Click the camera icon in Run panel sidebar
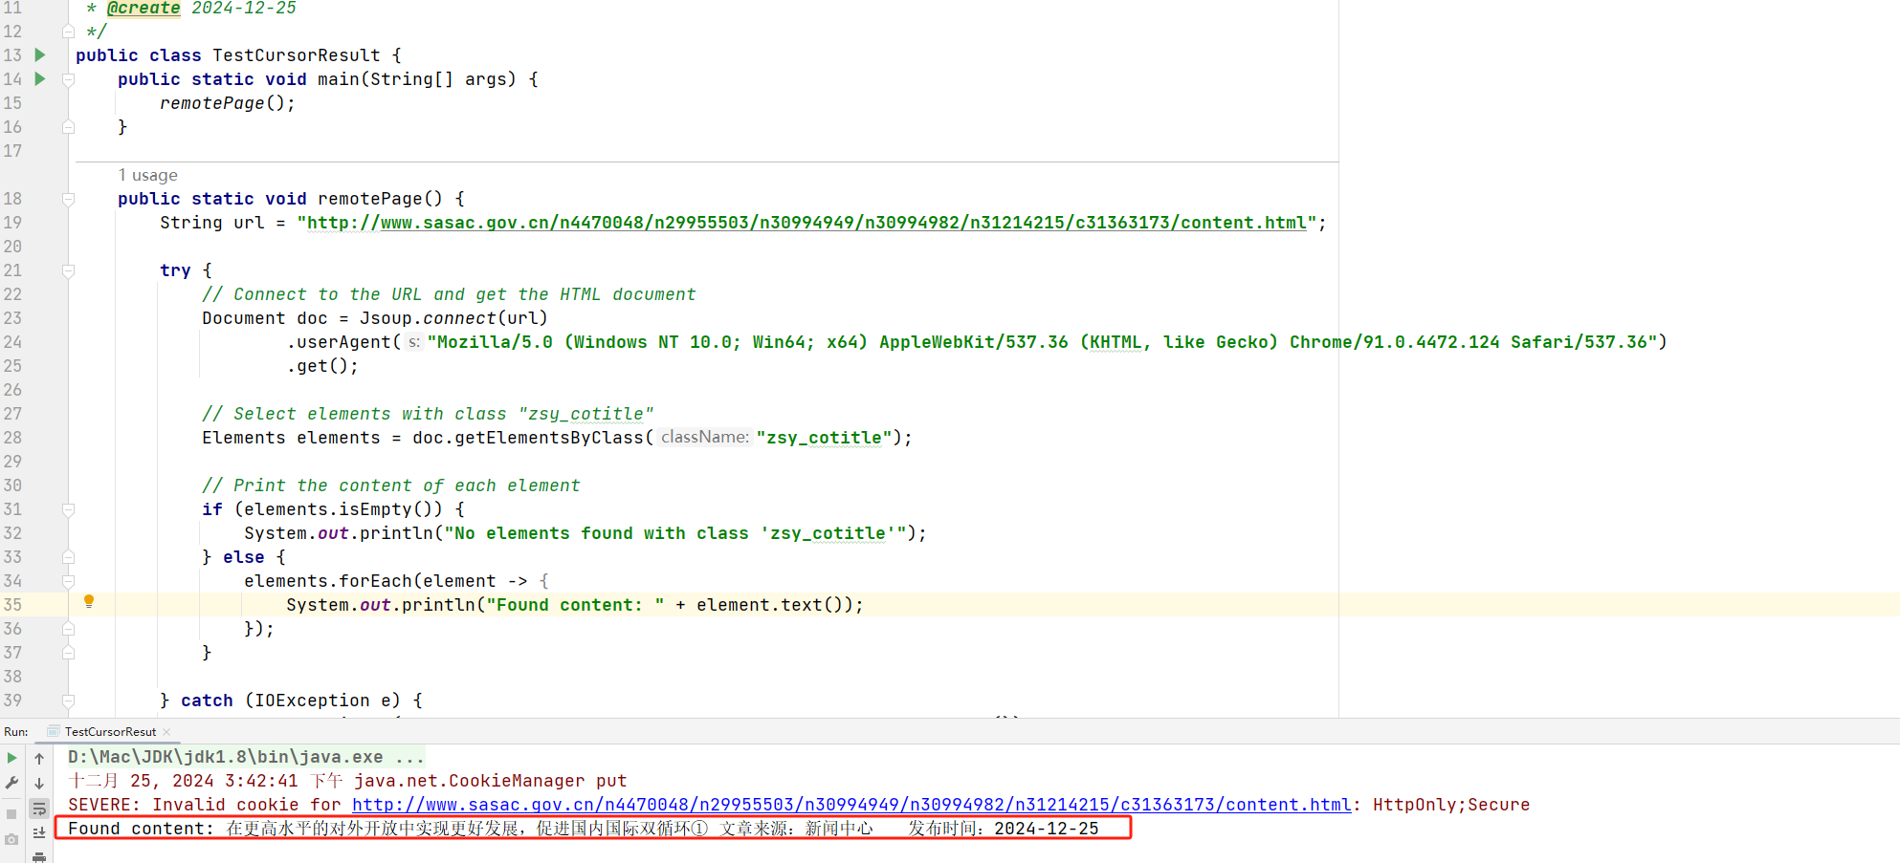Viewport: 1900px width, 863px height. click(x=11, y=839)
